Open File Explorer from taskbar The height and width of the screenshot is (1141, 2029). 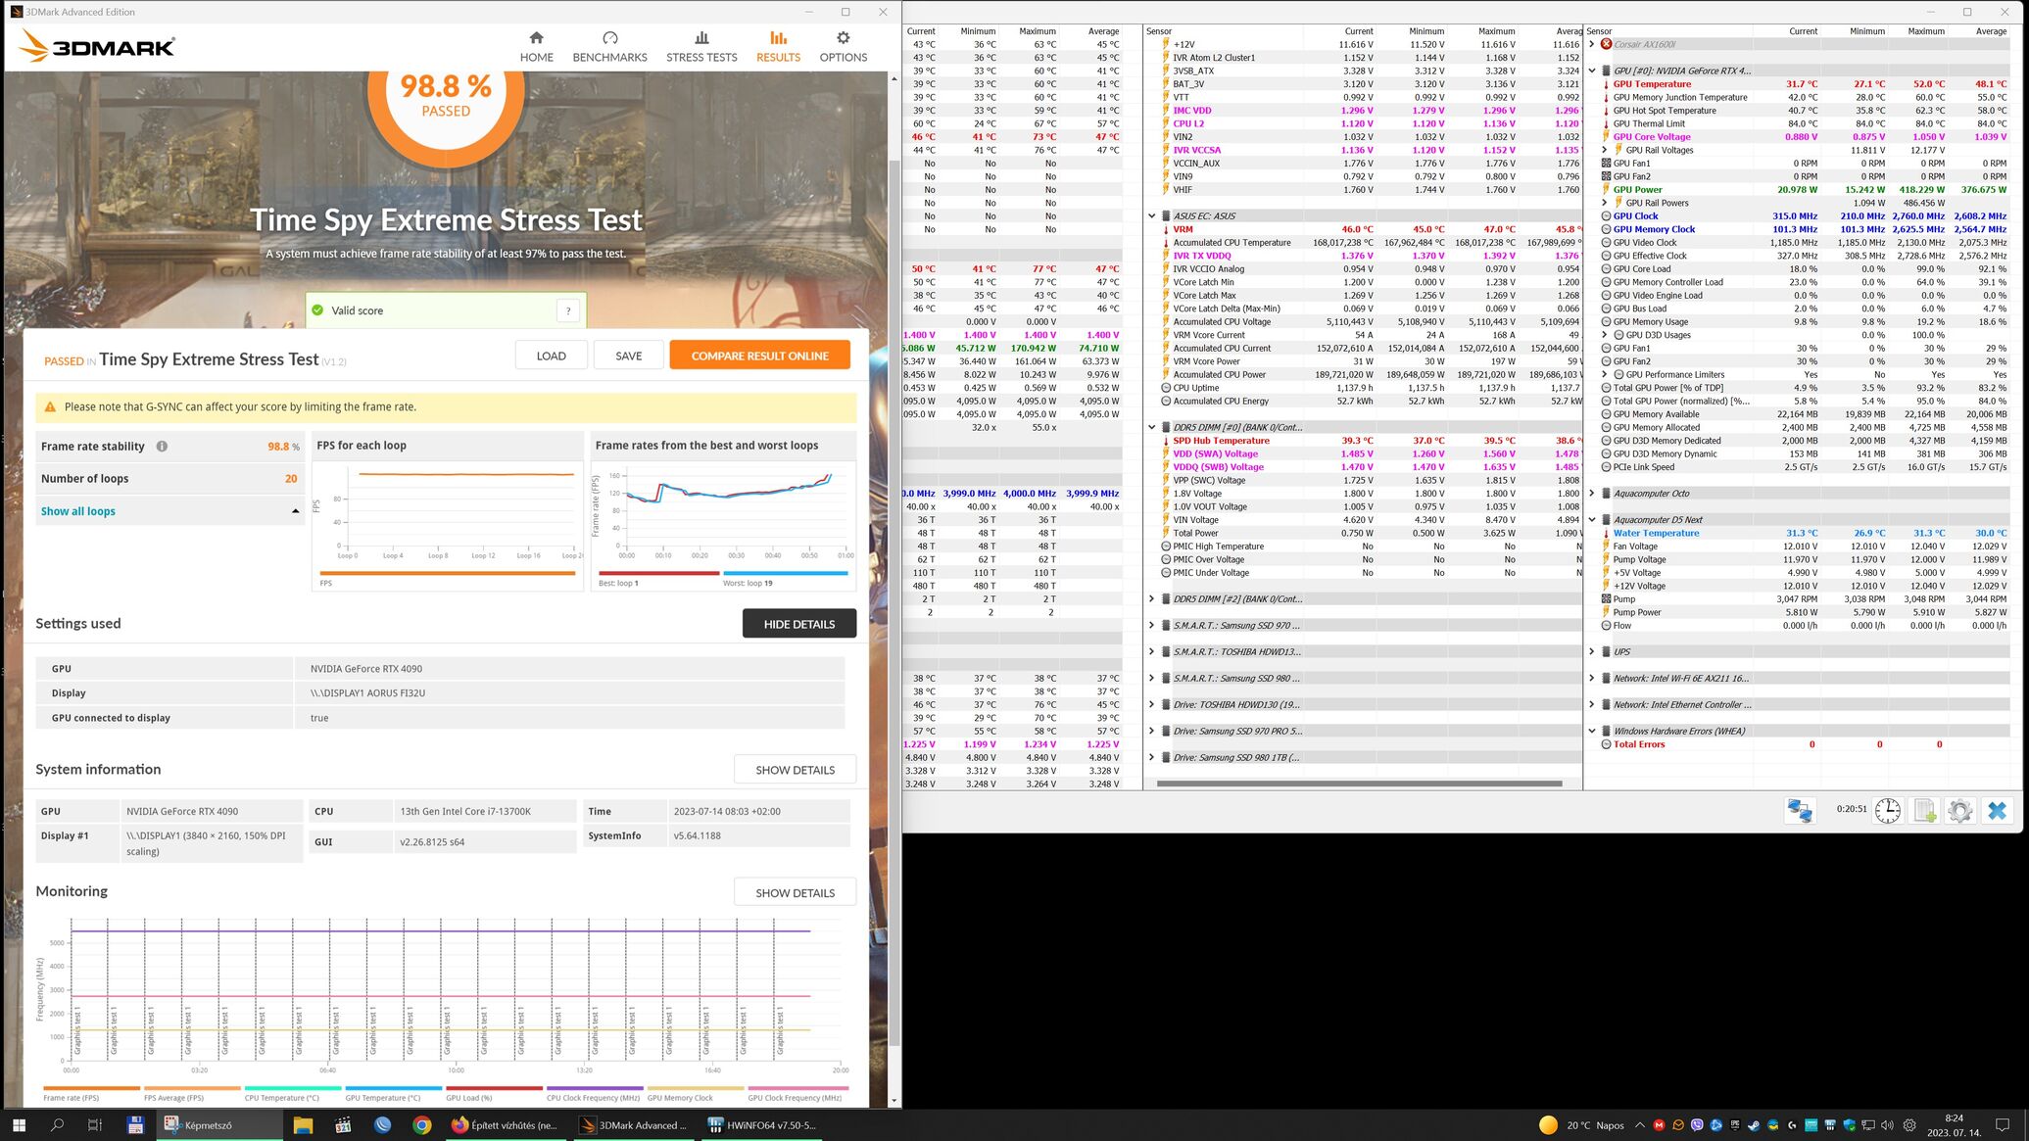(303, 1125)
